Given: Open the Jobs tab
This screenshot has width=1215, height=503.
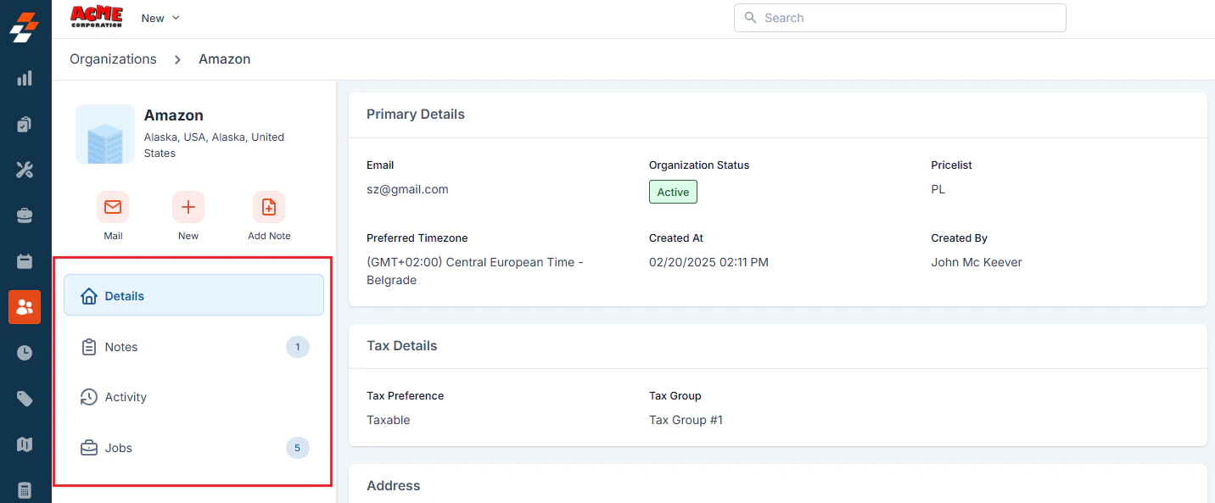Looking at the screenshot, I should click(x=193, y=448).
